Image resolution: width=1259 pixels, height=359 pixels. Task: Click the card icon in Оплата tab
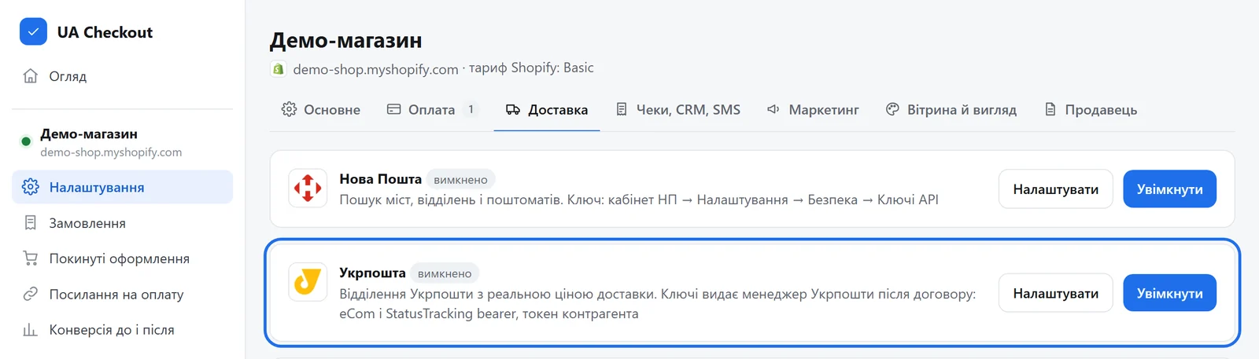pyautogui.click(x=394, y=109)
